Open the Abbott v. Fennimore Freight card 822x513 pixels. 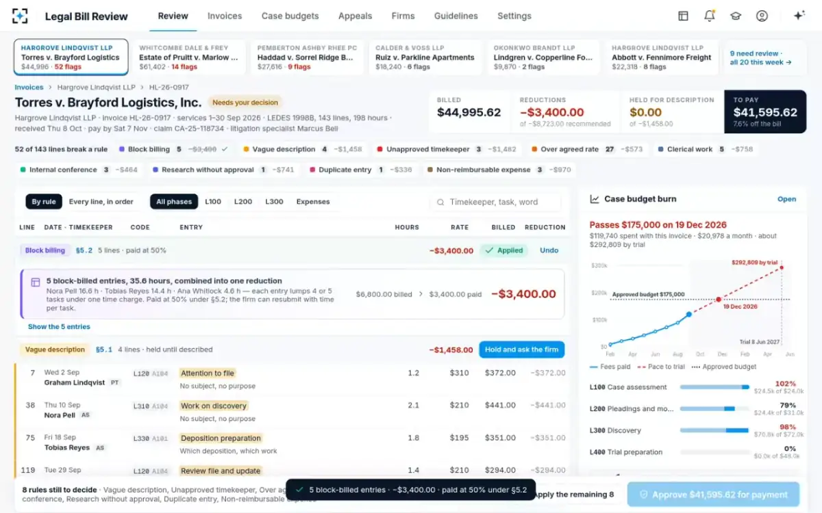point(662,57)
